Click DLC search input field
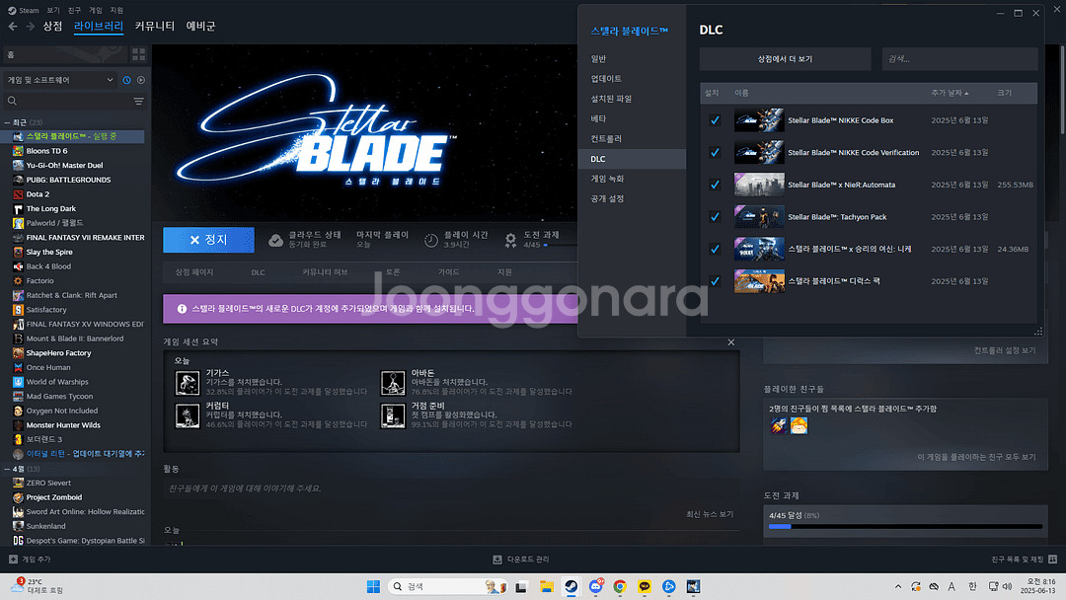 tap(960, 59)
